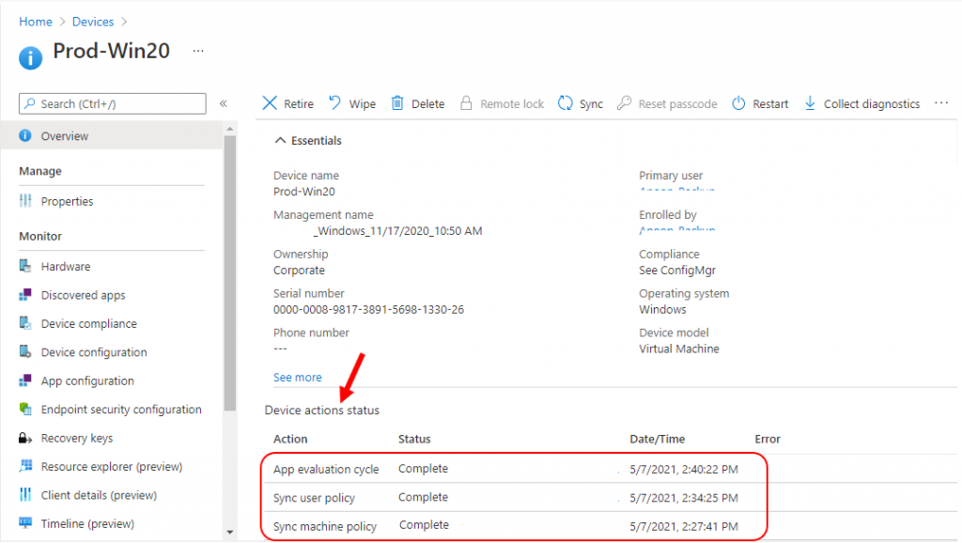Screen dimensions: 962x543
Task: Open the Overview menu item
Action: tap(112, 135)
